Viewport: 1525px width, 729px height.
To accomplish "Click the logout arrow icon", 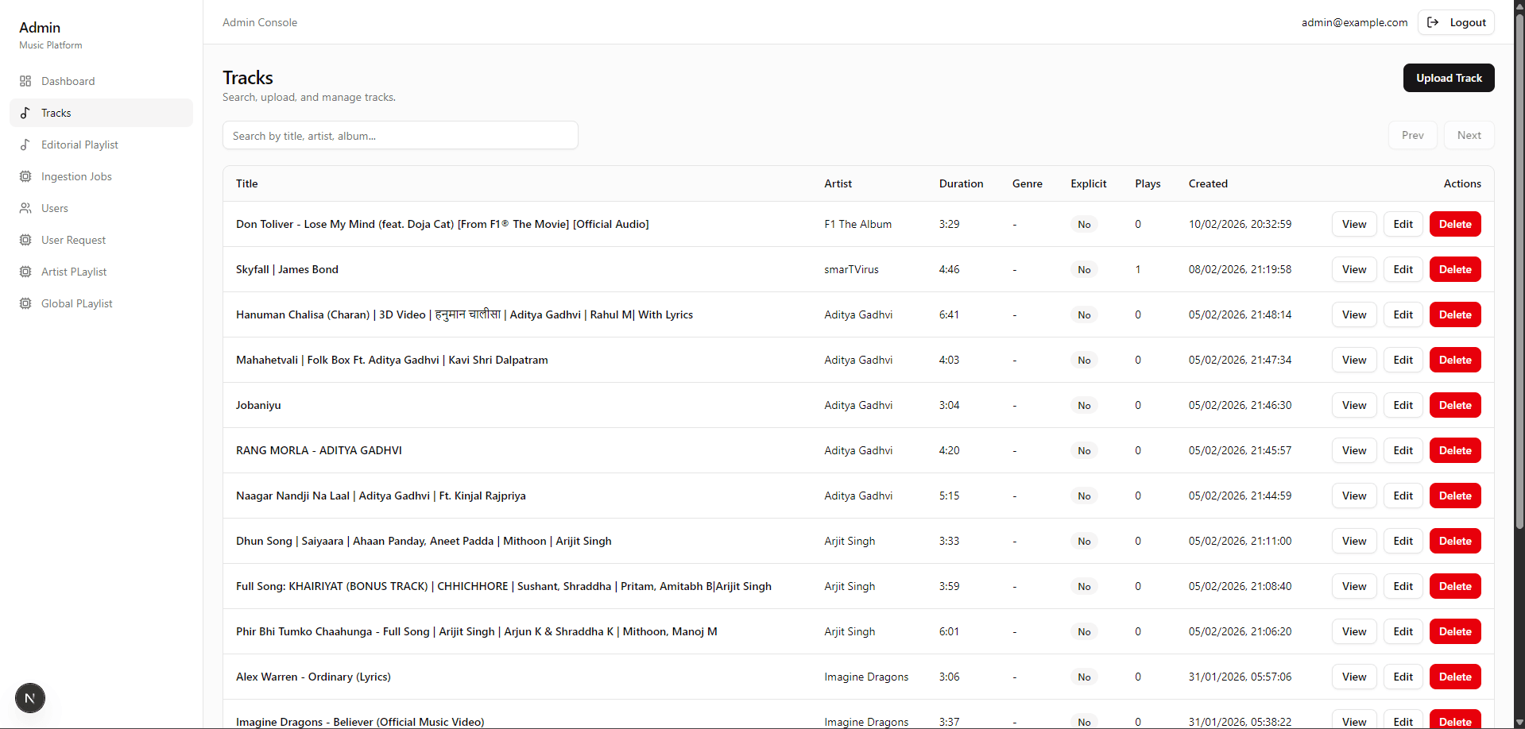I will coord(1433,22).
